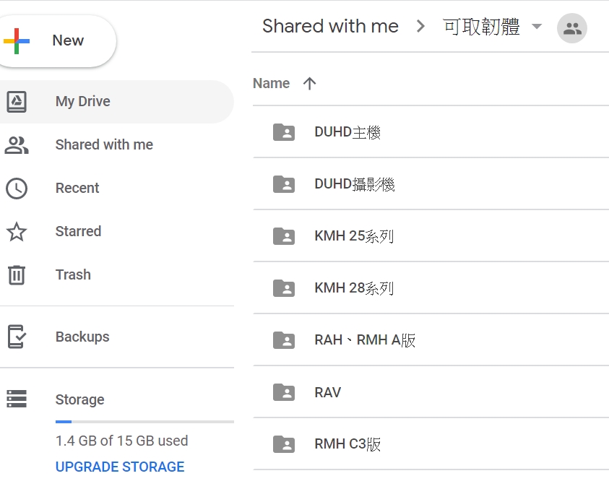The image size is (609, 489).
Task: Click the Trash bin icon
Action: [17, 274]
